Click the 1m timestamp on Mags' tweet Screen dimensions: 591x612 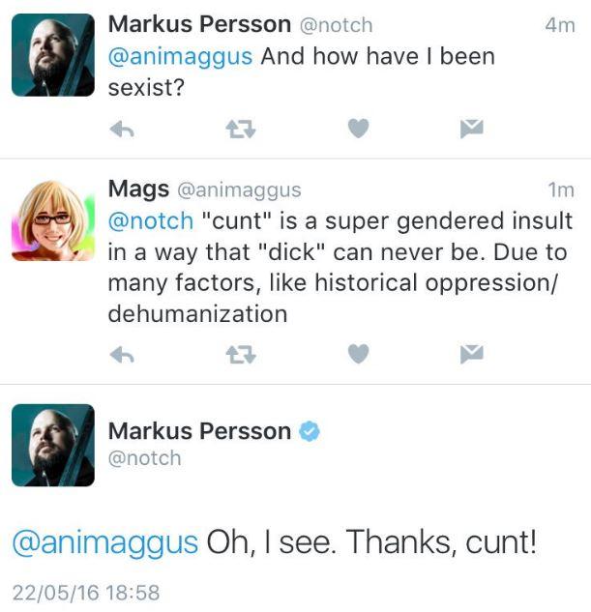560,189
